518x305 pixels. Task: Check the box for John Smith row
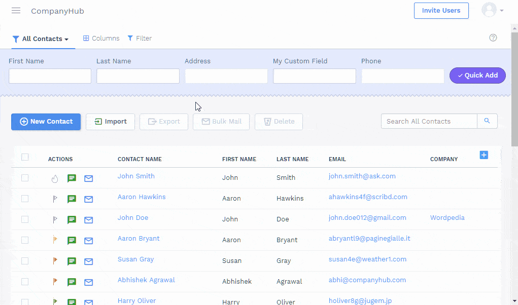pyautogui.click(x=25, y=178)
